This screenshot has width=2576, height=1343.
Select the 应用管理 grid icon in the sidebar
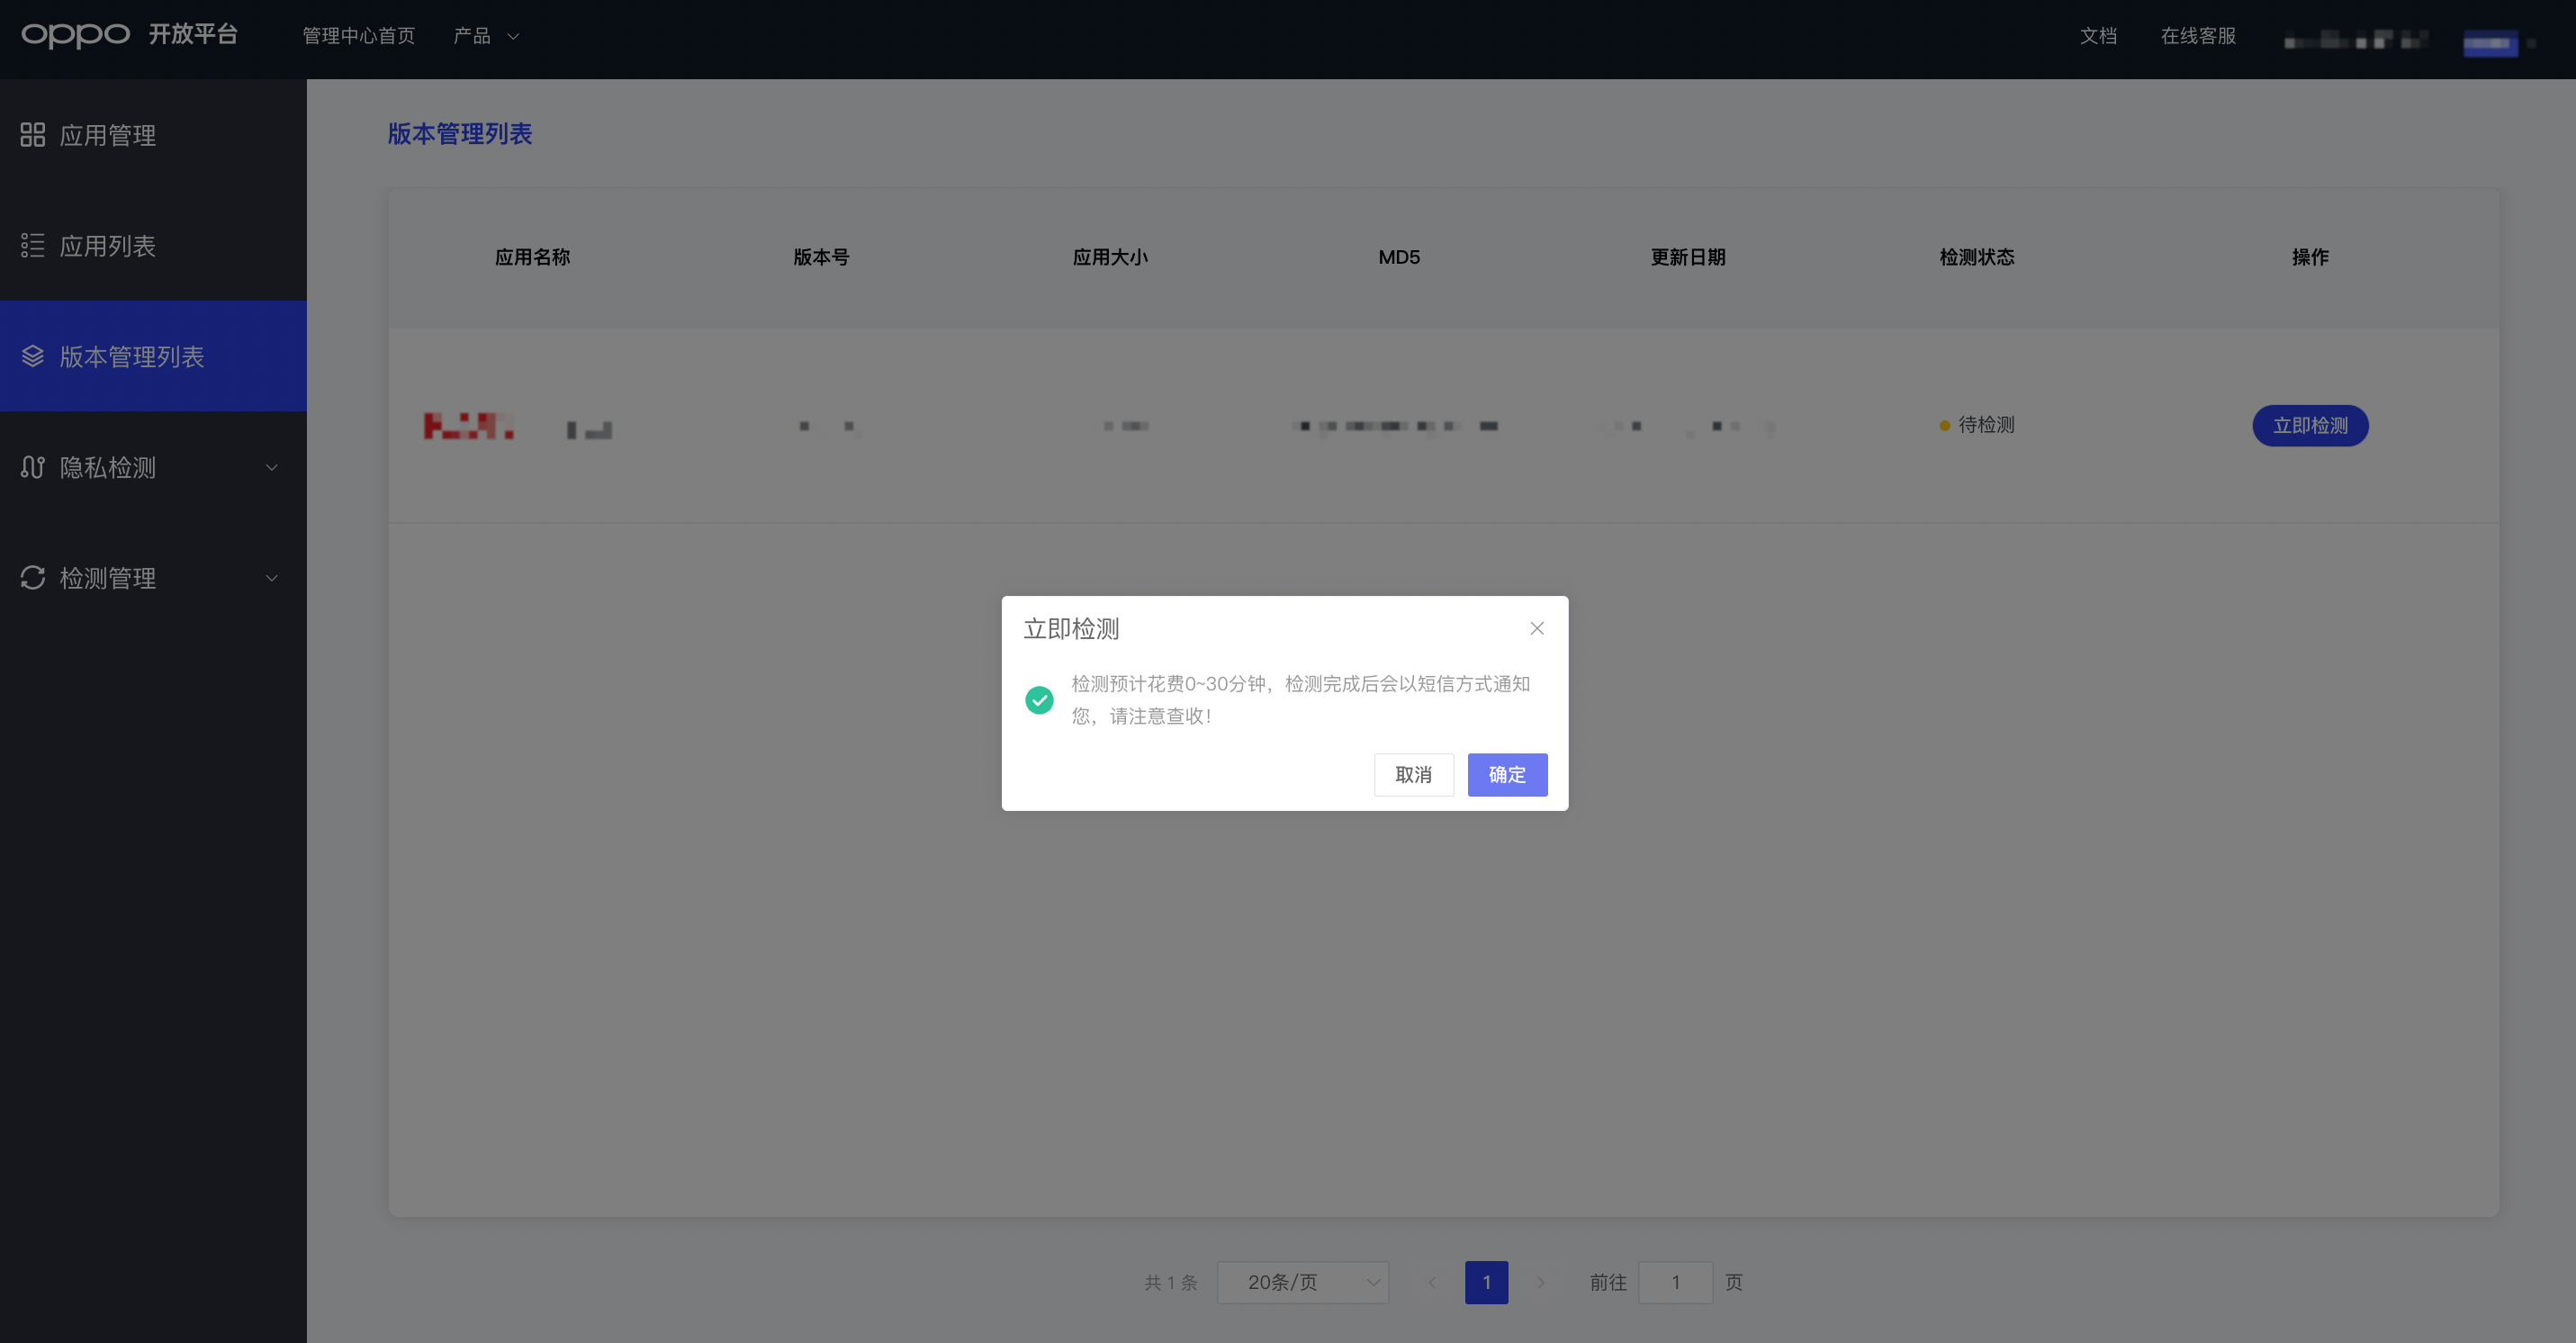point(32,135)
